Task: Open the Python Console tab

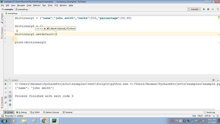Action: 51,112
